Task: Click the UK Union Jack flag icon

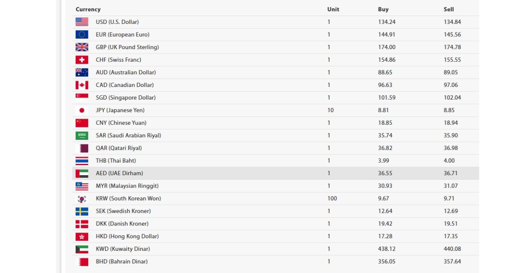Action: click(82, 47)
